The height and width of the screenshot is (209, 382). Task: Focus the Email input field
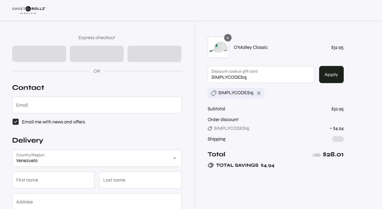pos(97,105)
